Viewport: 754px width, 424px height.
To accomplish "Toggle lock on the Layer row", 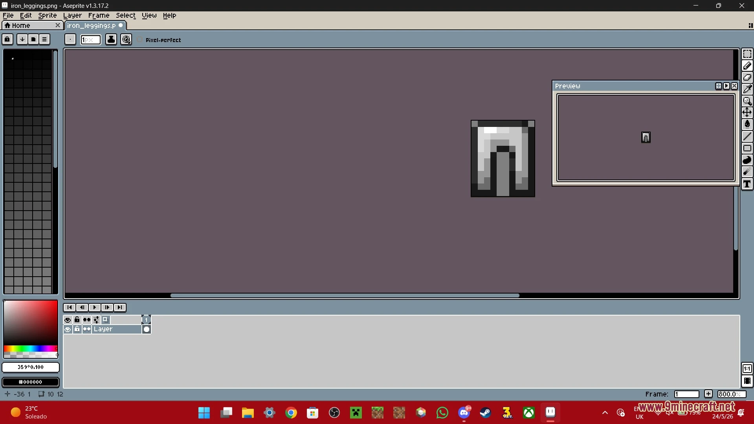I will point(77,329).
